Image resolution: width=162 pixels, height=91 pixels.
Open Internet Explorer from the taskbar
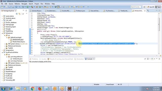(11, 89)
